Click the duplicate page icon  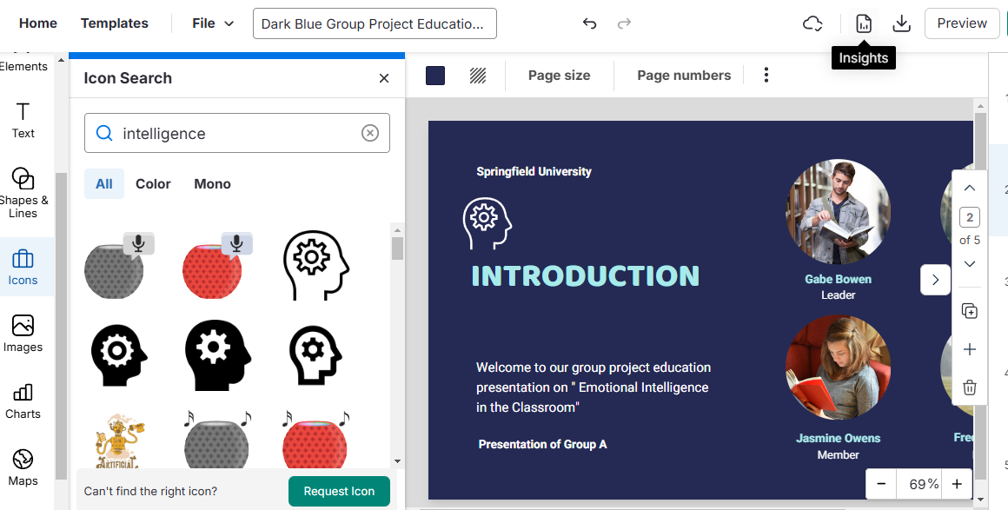tap(970, 311)
